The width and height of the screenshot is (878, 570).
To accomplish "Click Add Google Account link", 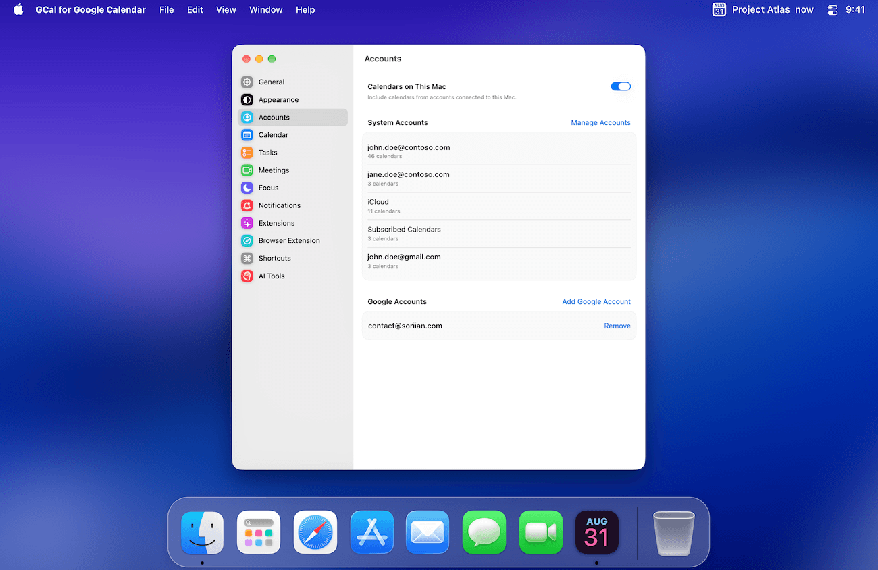I will coord(596,301).
